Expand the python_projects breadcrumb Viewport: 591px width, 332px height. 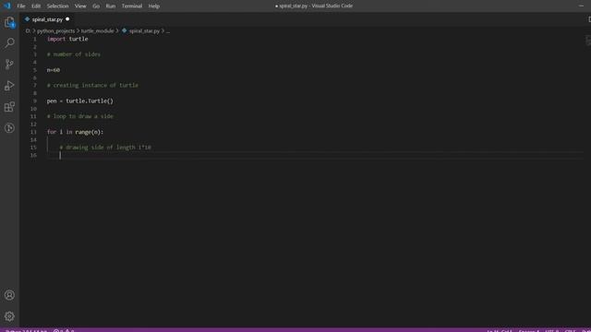pos(55,30)
